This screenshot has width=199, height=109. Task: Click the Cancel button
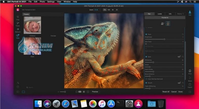click(174, 92)
